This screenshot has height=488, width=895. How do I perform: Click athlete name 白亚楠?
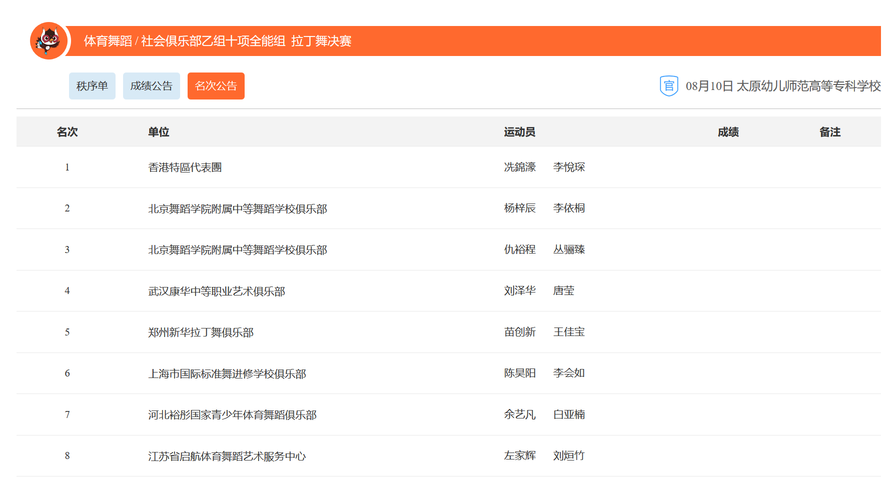click(569, 414)
